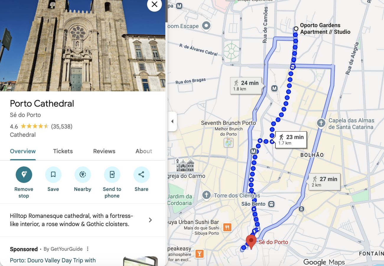Open sponsored ad options menu
The height and width of the screenshot is (266, 384).
click(88, 249)
